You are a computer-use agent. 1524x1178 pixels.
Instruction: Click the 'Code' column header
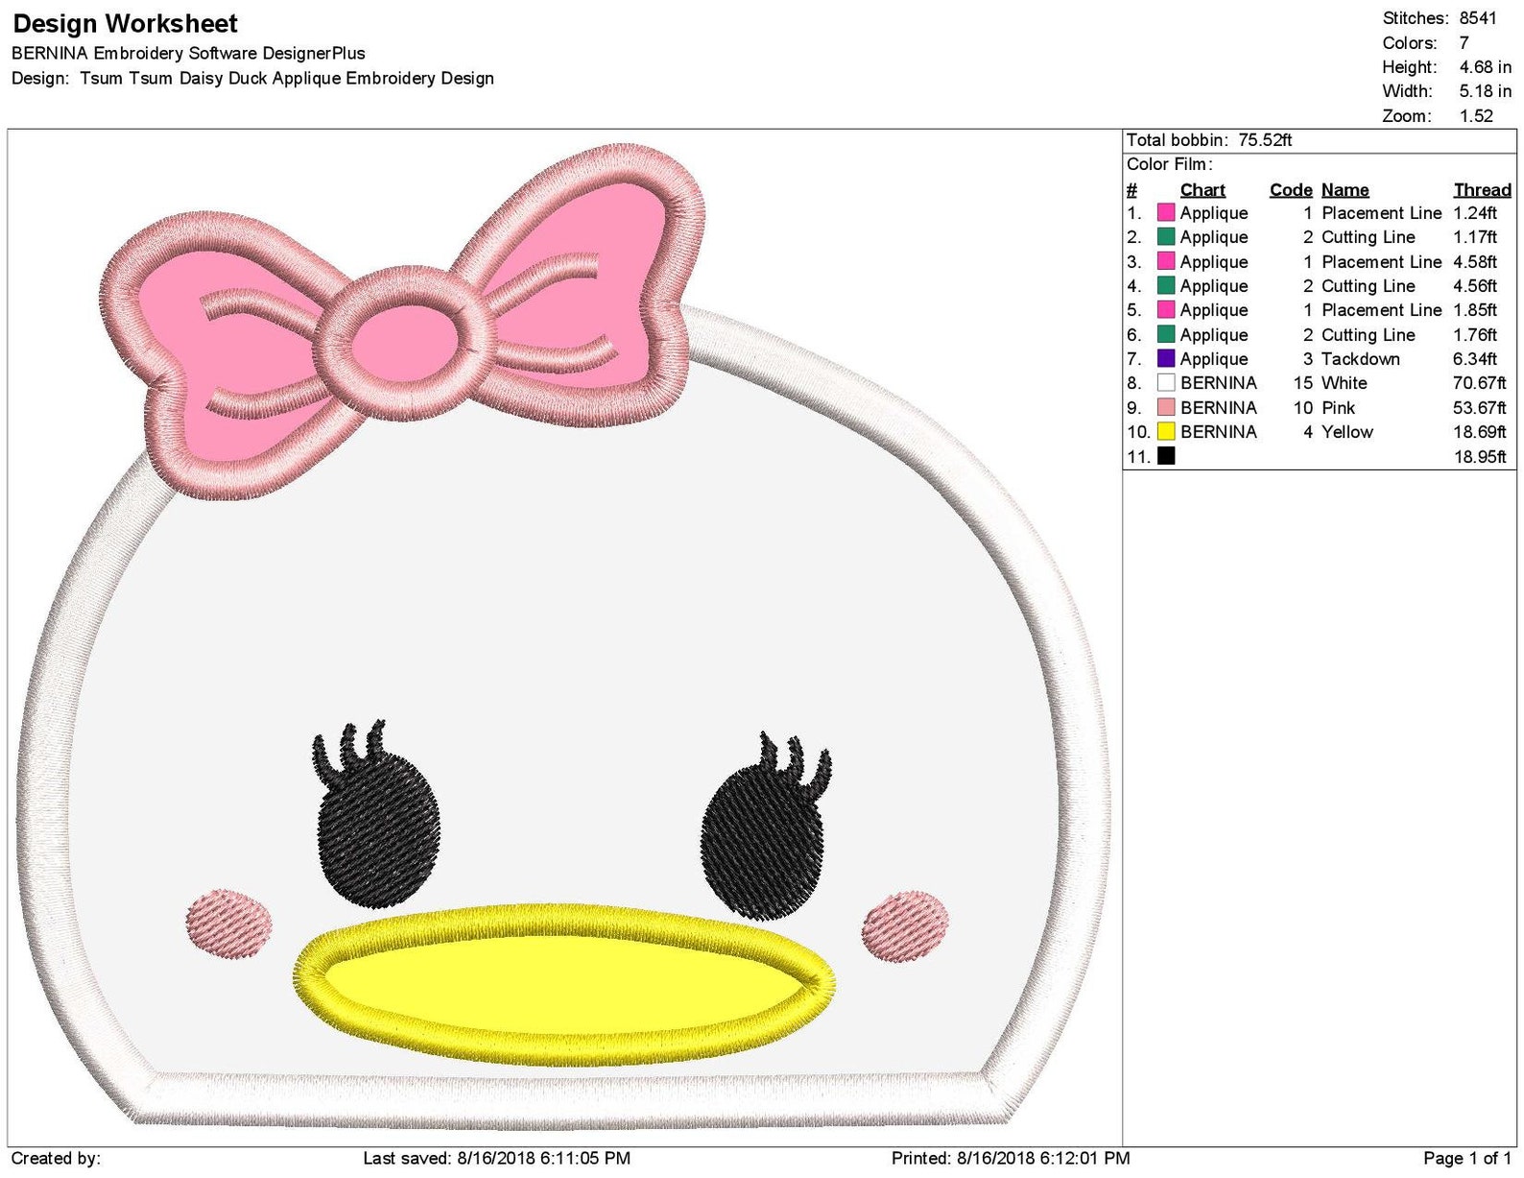[1291, 190]
